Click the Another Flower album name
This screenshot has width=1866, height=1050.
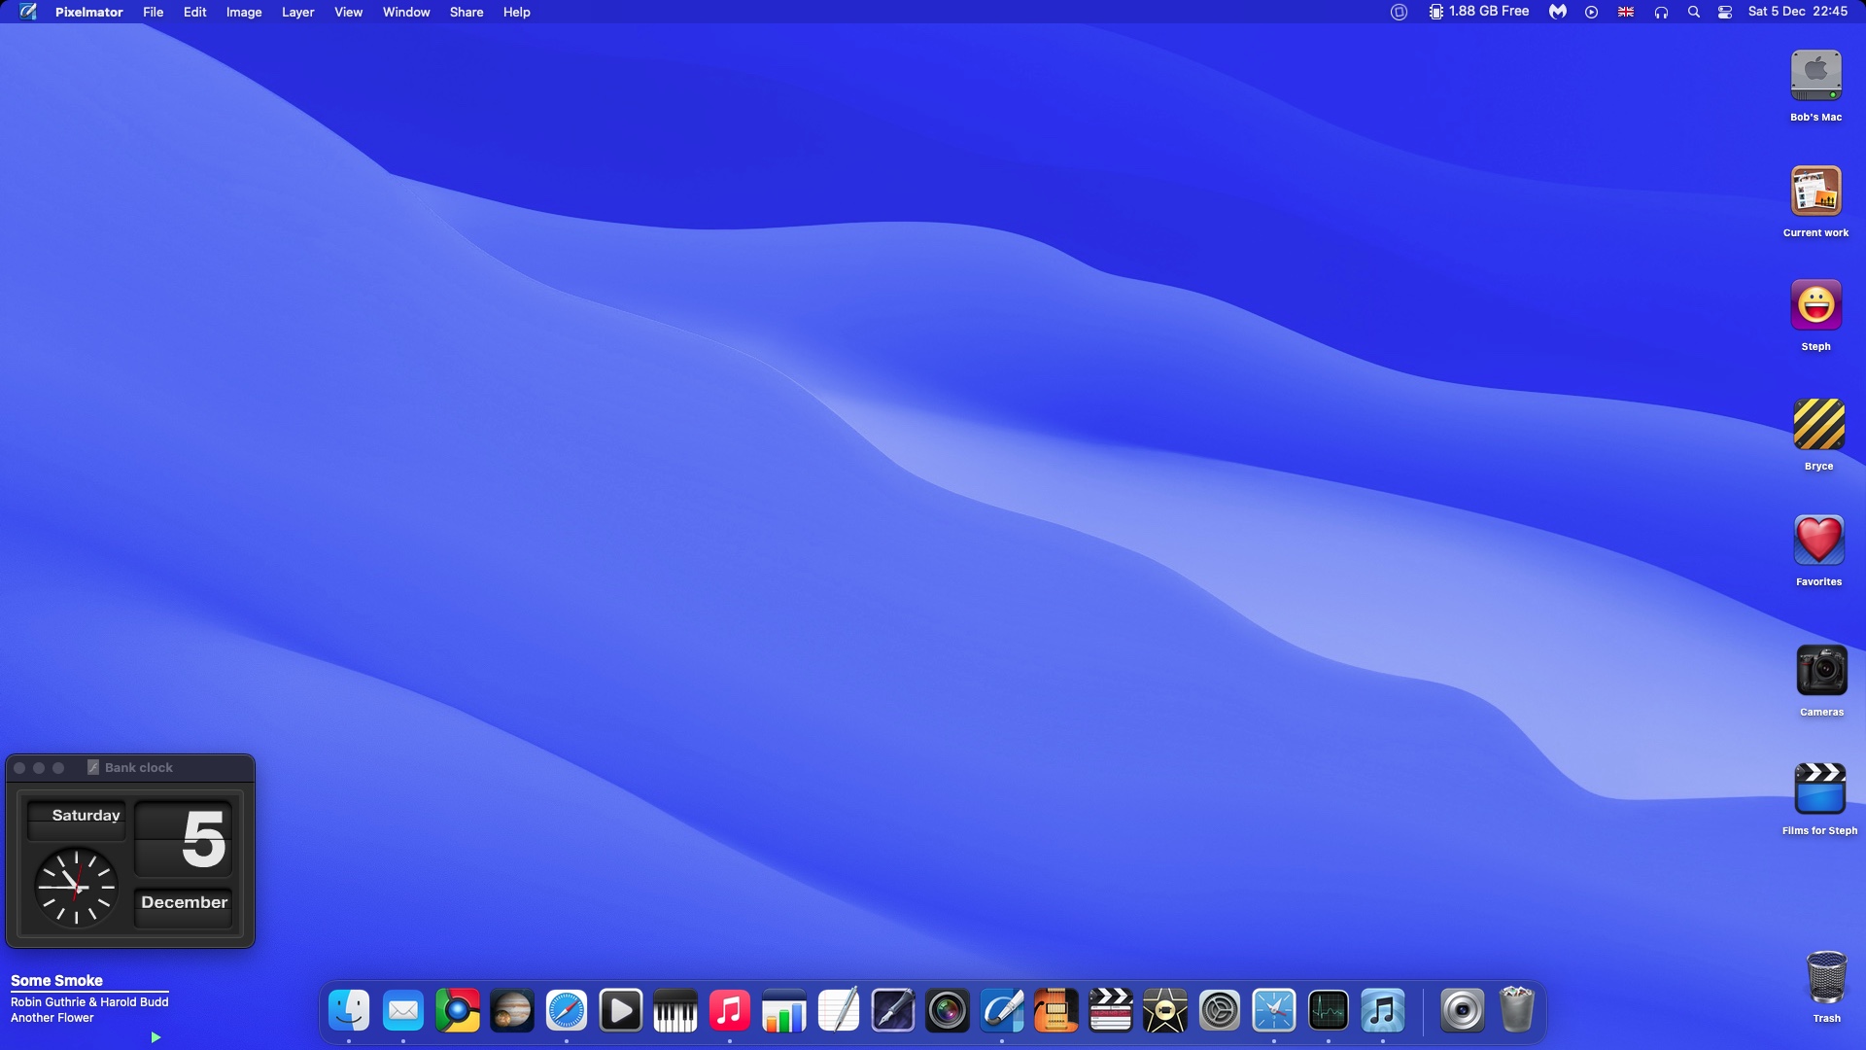(x=52, y=1018)
